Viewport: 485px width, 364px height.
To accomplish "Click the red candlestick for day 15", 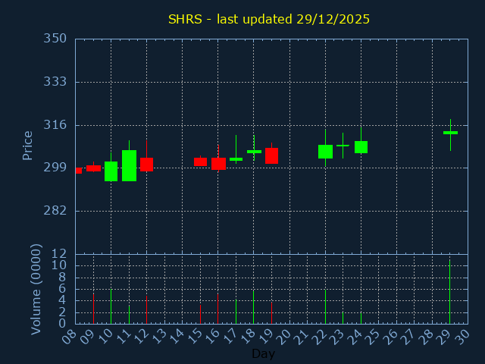I will coord(200,162).
